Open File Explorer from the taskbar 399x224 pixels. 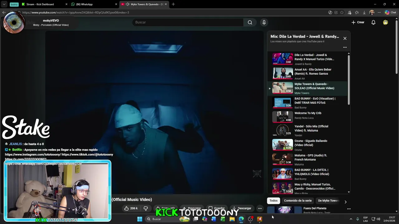[232, 219]
